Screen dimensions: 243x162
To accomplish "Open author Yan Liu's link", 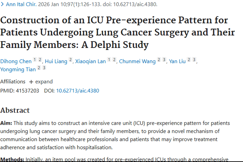I will pyautogui.click(x=177, y=61).
